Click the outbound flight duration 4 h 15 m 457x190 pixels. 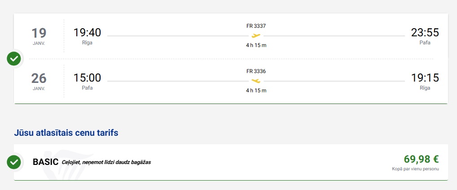tap(256, 45)
